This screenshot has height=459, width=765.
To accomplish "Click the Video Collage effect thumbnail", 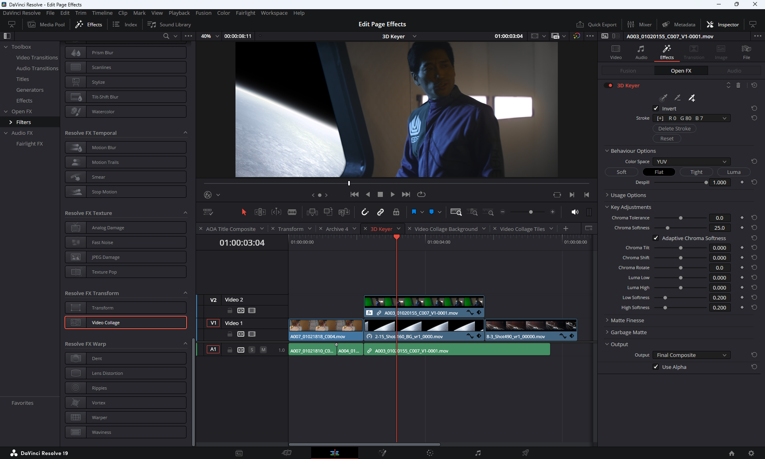I will 76,323.
